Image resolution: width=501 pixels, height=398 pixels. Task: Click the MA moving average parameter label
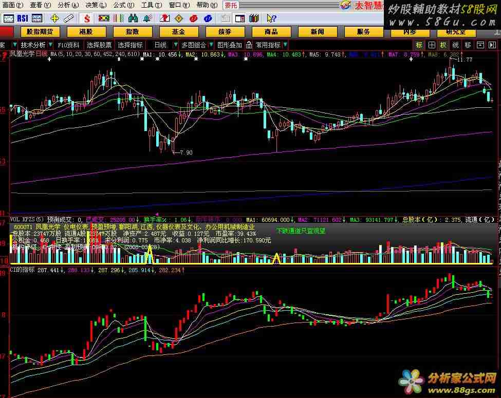coord(95,54)
